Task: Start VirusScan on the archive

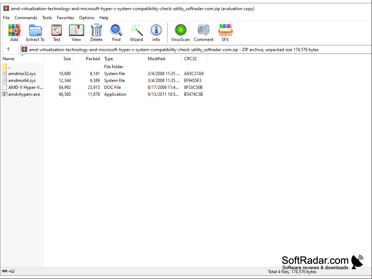Action: [180, 30]
